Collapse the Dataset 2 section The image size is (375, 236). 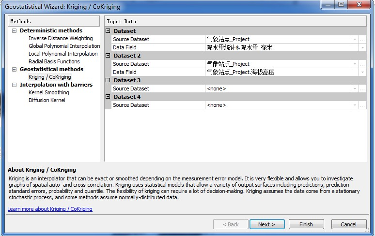coord(108,56)
